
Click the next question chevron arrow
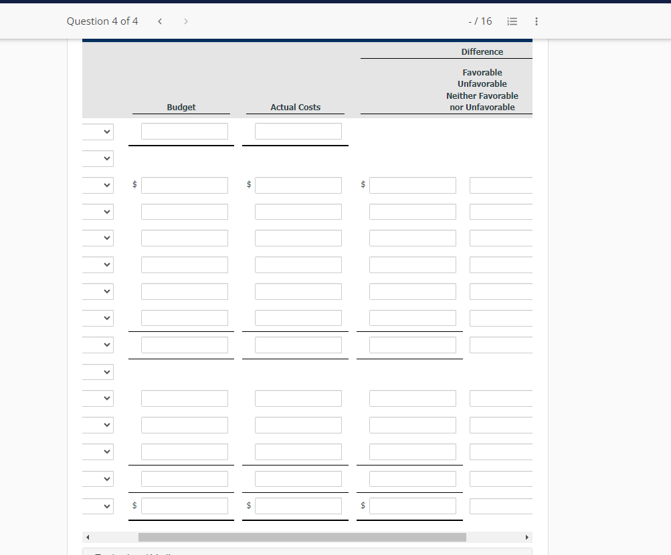(x=185, y=21)
